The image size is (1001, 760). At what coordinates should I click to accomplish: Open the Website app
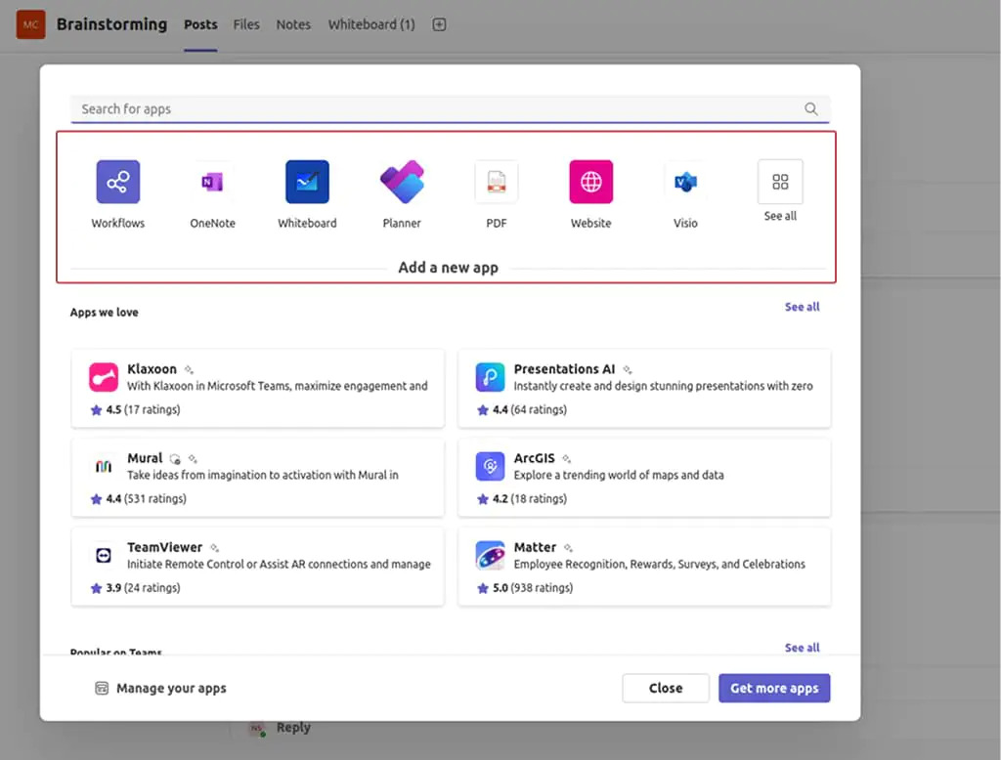[590, 182]
